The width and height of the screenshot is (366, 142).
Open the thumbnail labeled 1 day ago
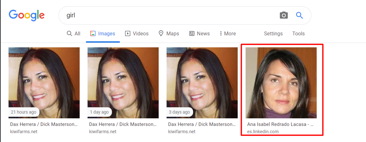click(x=123, y=83)
